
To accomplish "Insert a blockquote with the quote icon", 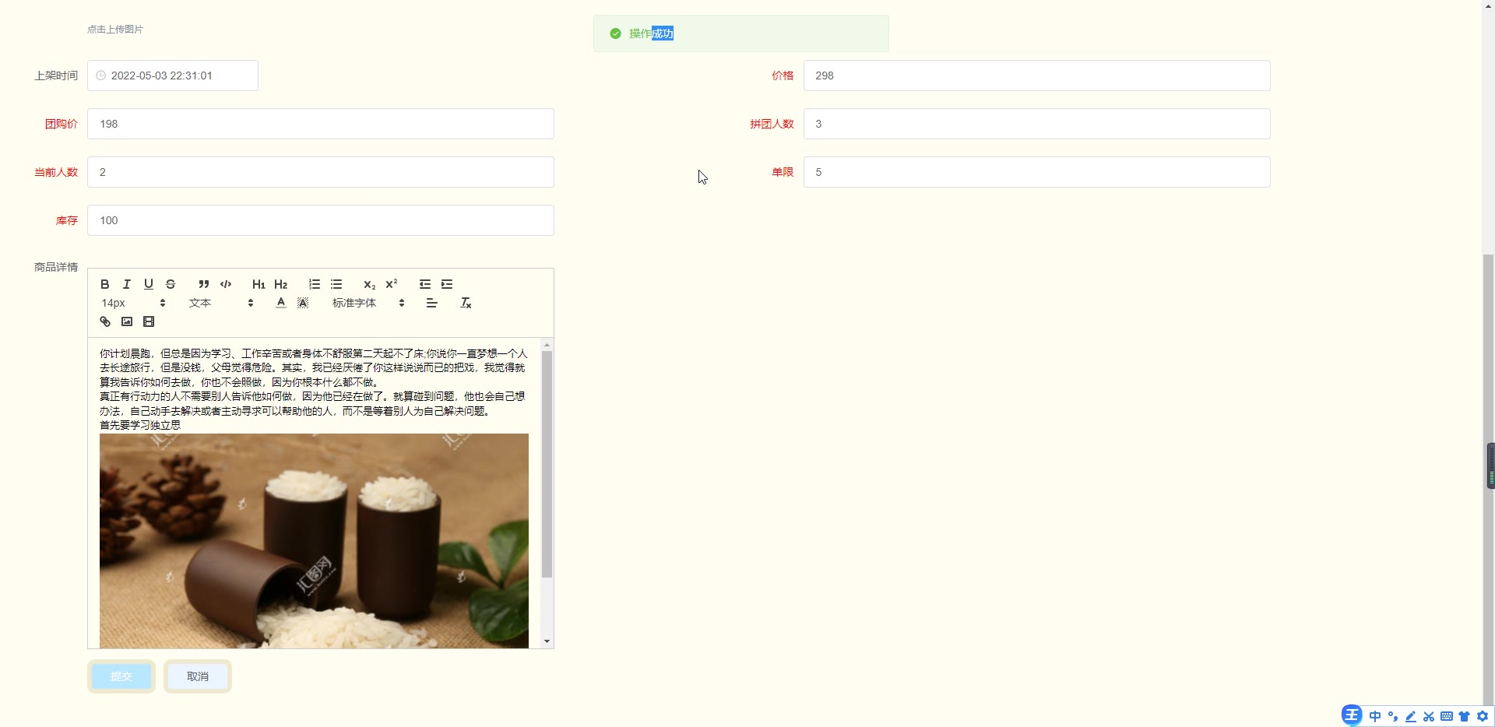I will click(204, 284).
